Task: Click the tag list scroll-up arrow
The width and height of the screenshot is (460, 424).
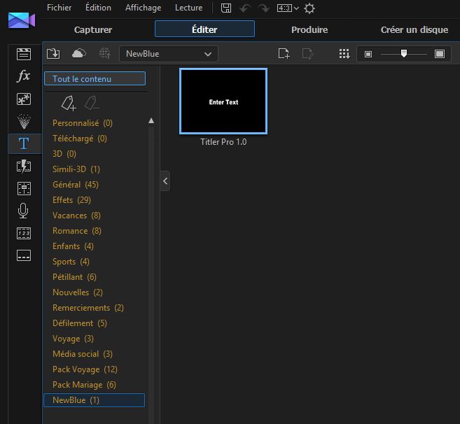Action: (x=151, y=120)
